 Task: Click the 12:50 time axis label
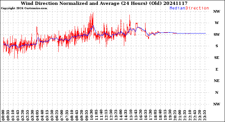point(111,115)
